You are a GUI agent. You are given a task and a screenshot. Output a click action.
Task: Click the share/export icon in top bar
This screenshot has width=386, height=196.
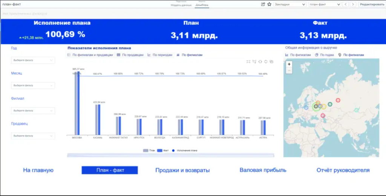coord(263,4)
